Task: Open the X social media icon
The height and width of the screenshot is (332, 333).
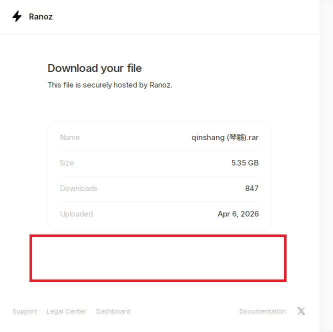Action: point(301,311)
